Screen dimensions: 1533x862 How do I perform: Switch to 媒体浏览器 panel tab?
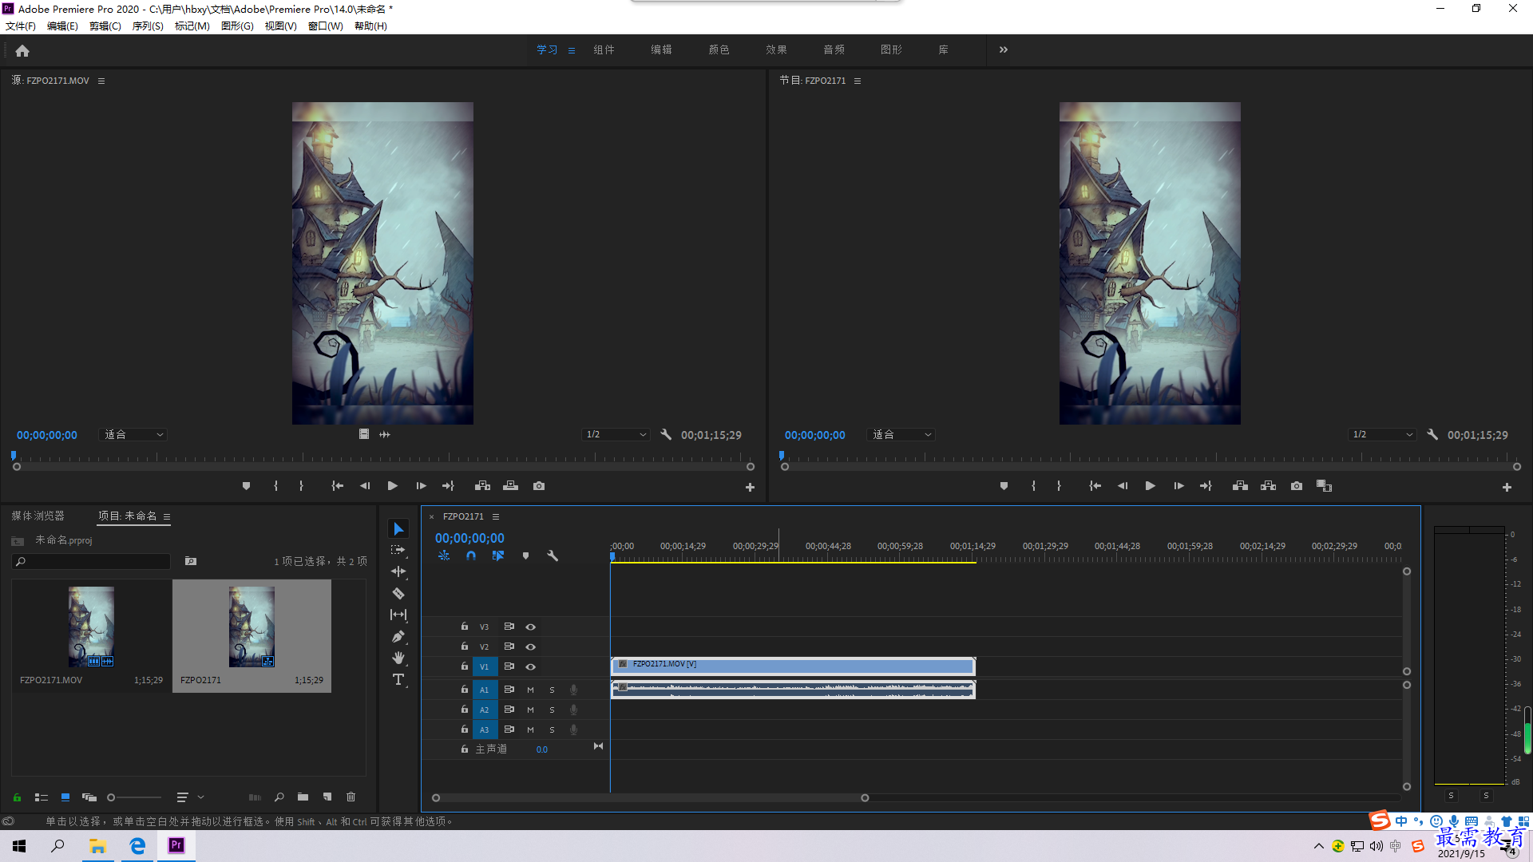click(x=38, y=516)
